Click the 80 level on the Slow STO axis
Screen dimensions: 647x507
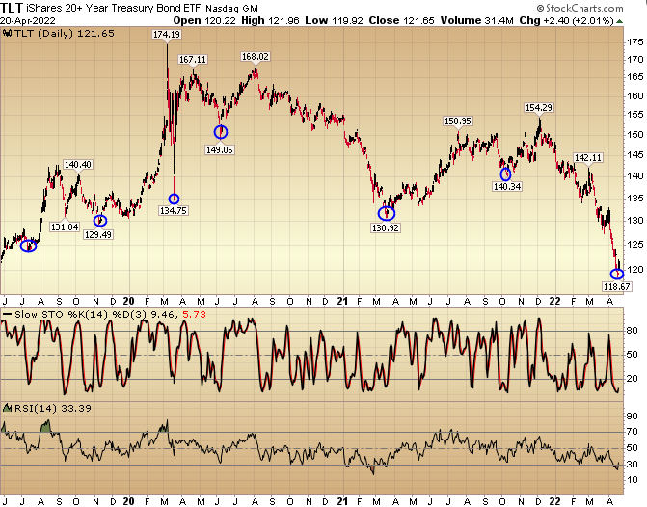click(x=633, y=330)
